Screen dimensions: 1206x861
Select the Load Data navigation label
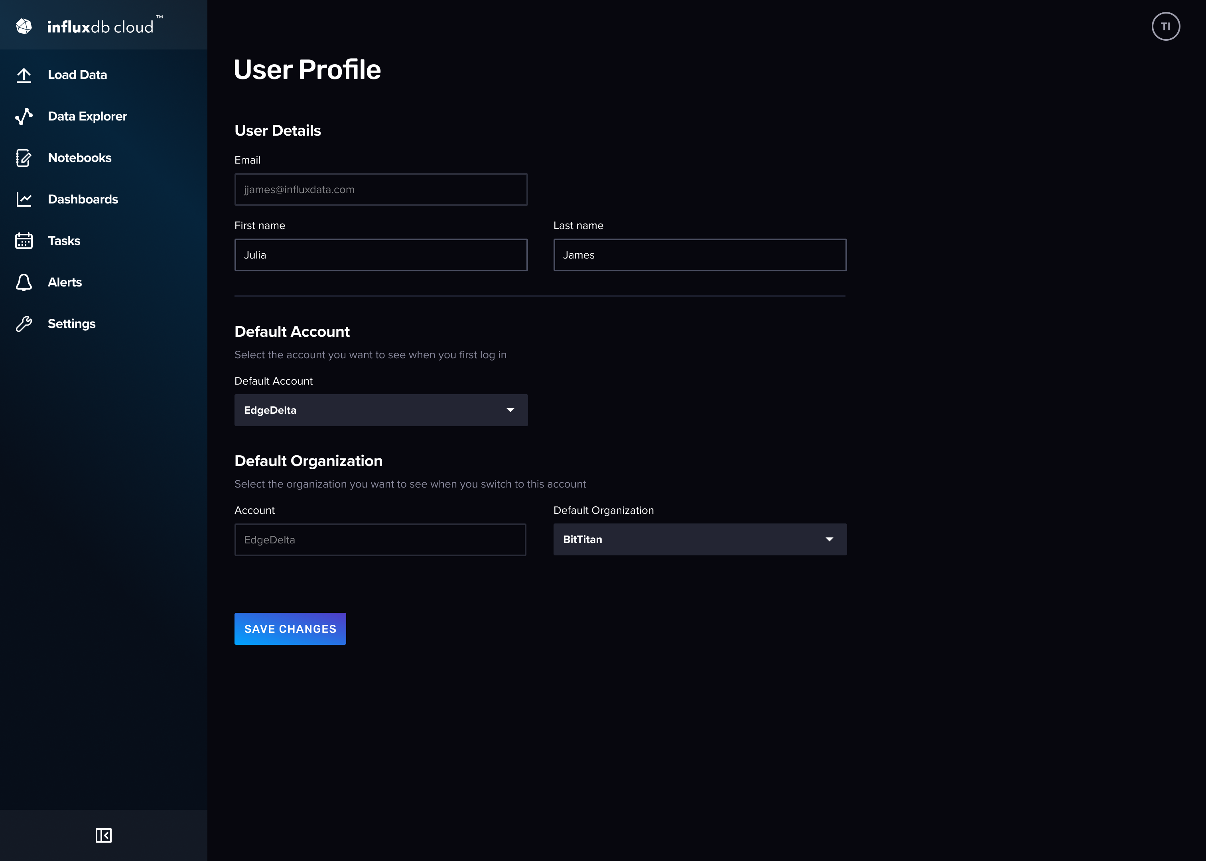click(77, 75)
